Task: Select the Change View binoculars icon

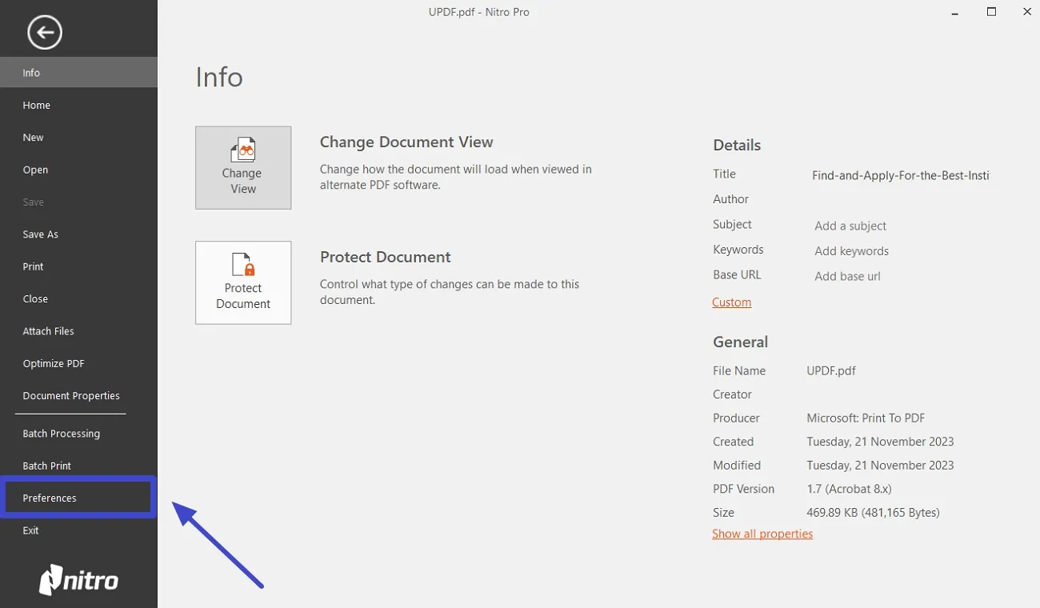Action: click(243, 166)
